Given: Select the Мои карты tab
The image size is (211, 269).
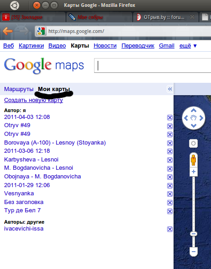Looking at the screenshot, I should tap(54, 89).
